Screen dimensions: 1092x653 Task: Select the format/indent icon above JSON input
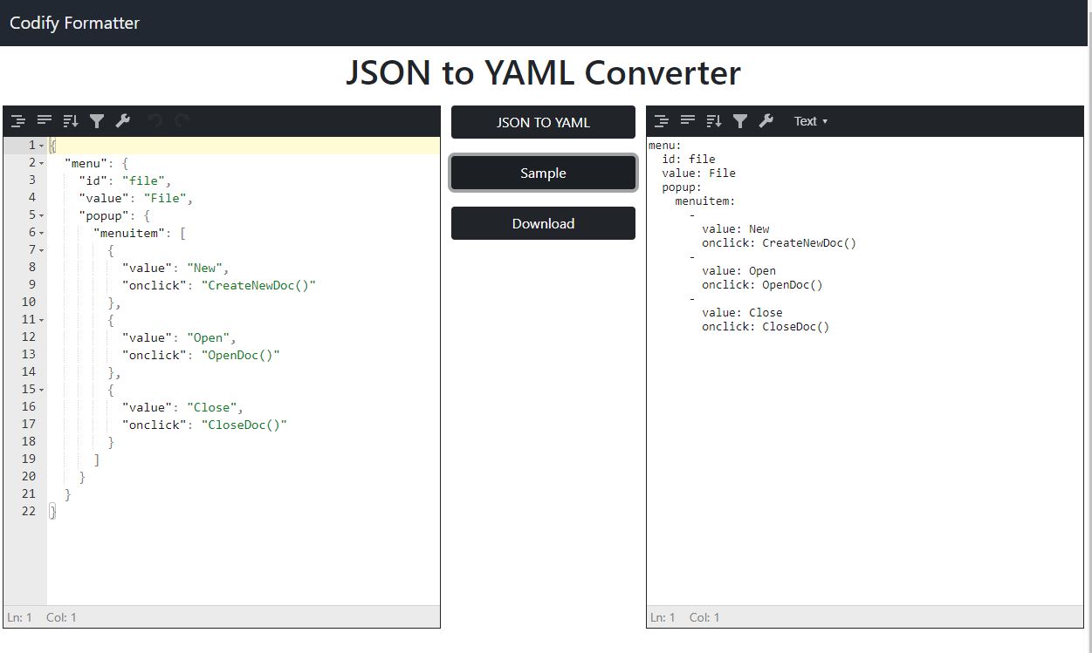[x=17, y=120]
